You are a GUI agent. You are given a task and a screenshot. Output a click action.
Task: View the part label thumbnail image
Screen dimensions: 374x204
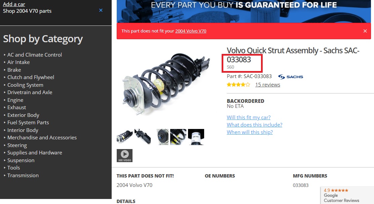pyautogui.click(x=196, y=137)
